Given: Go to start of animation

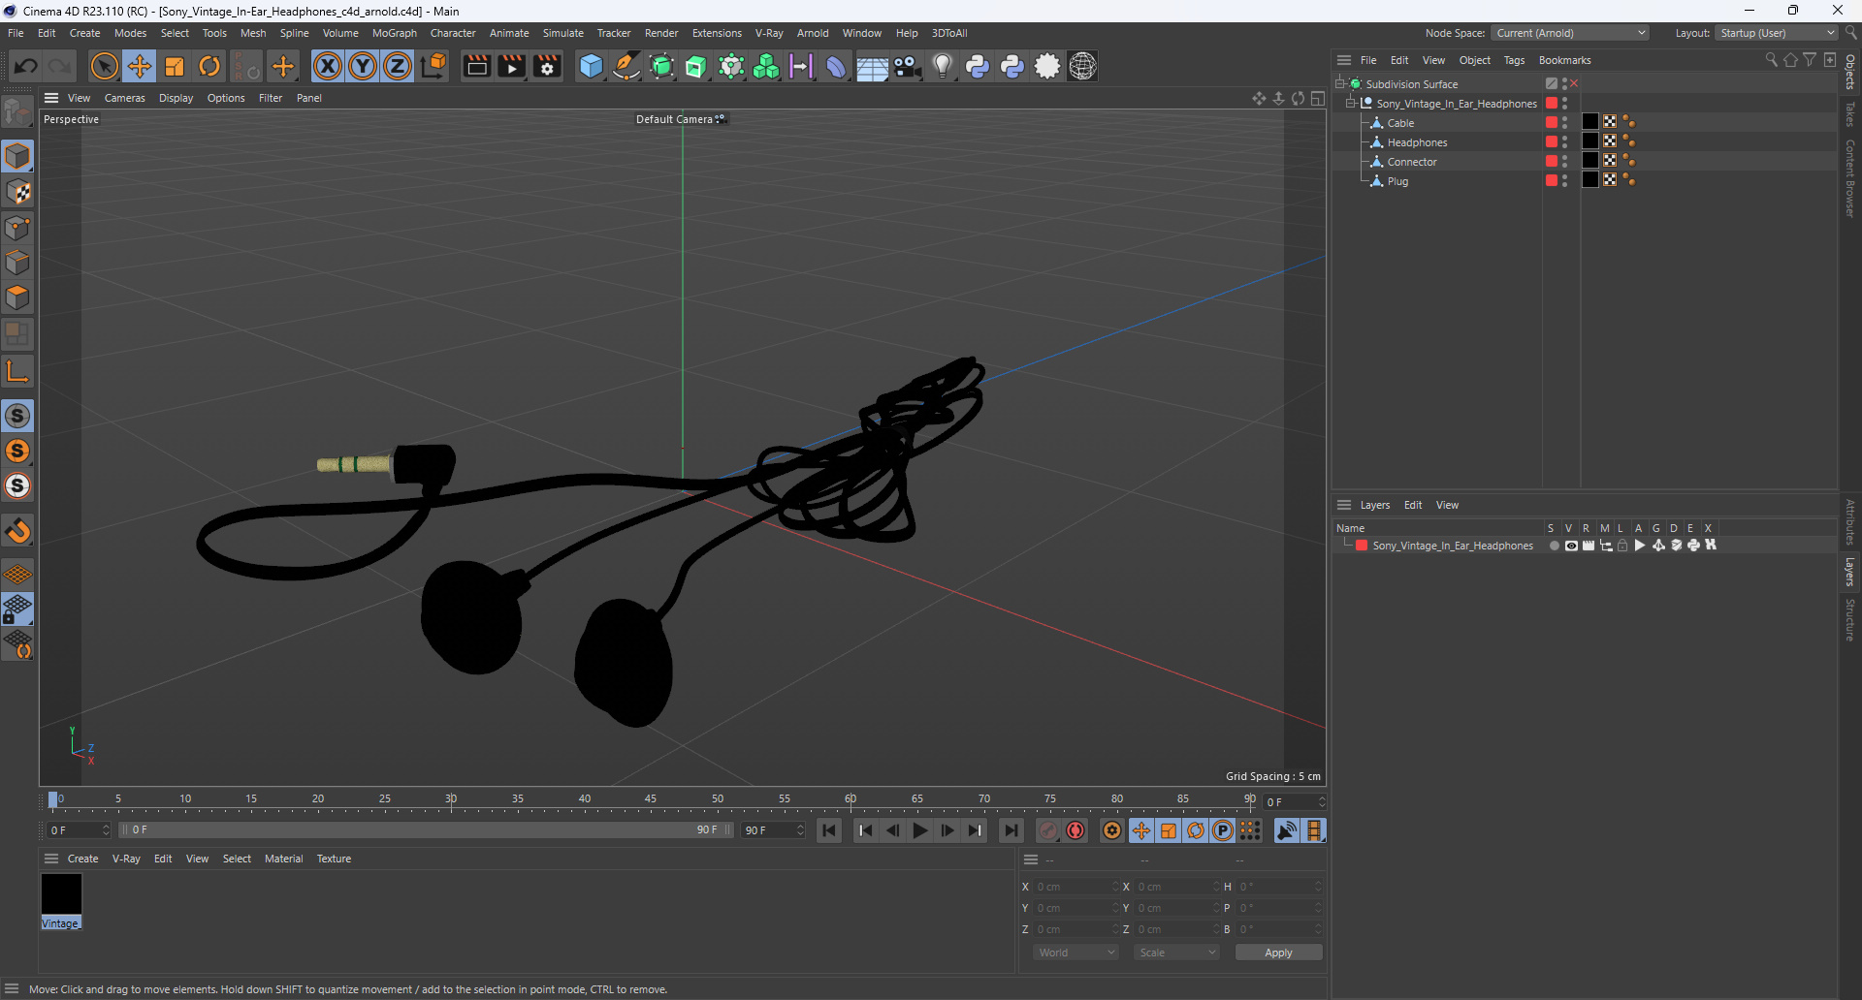Looking at the screenshot, I should (829, 830).
